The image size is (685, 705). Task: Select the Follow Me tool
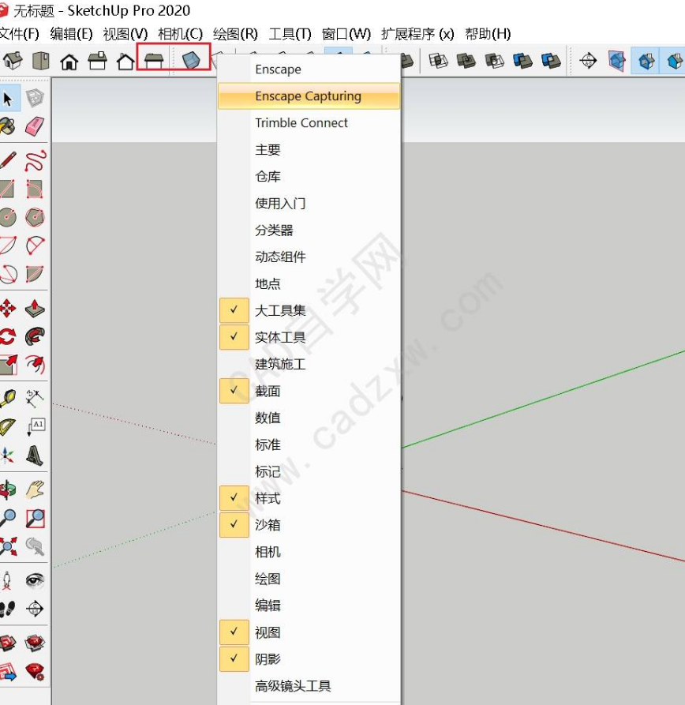35,336
